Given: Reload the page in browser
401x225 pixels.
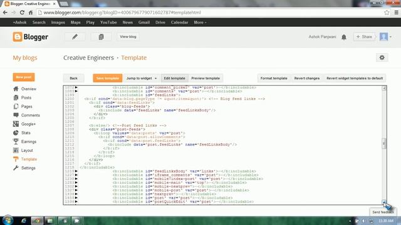Looking at the screenshot, I should coord(22,12).
